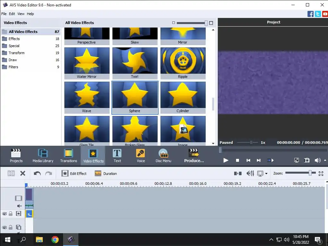Image resolution: width=328 pixels, height=246 pixels.
Task: Redo the last action
Action: tap(49, 173)
